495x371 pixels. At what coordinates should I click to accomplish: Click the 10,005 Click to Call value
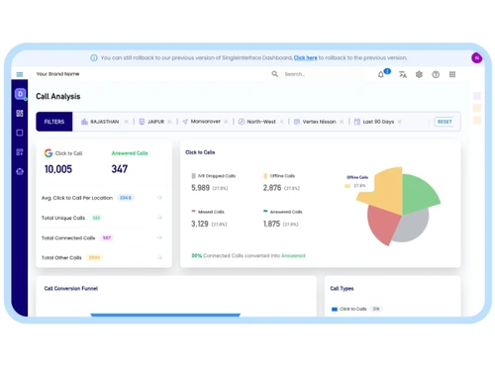click(x=58, y=169)
